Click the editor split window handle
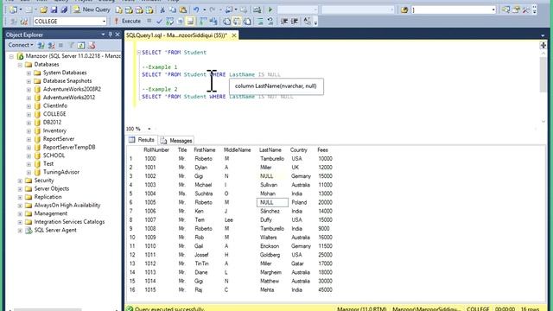 [x=543, y=45]
